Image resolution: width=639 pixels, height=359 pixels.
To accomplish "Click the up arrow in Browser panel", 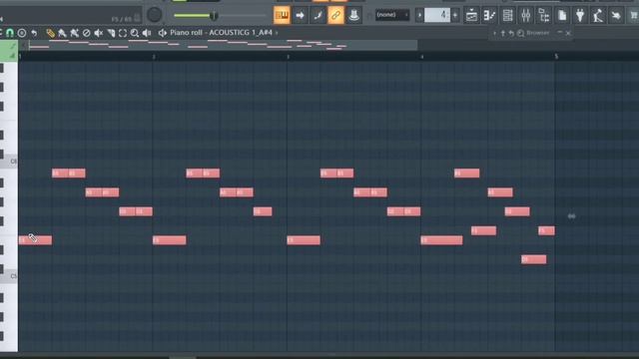I will [x=503, y=33].
